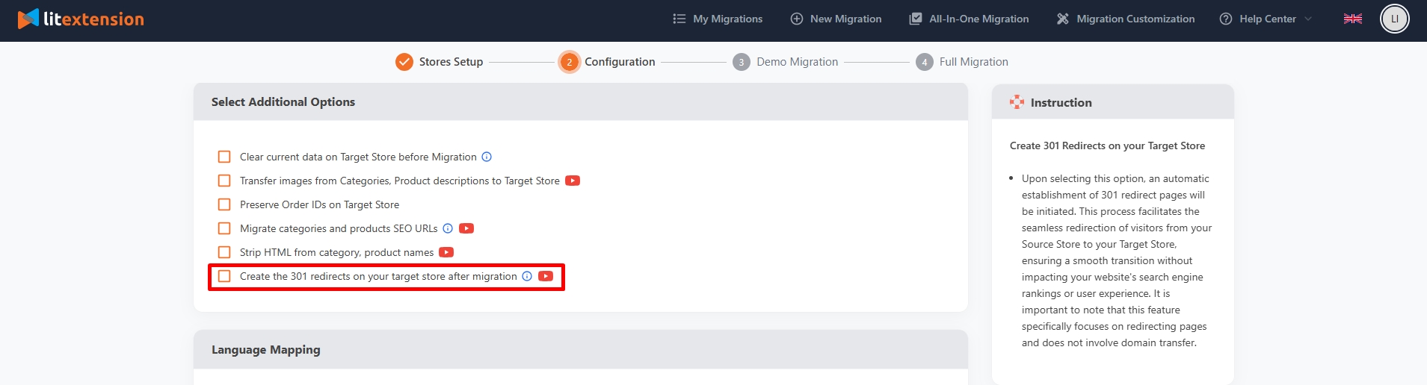Image resolution: width=1427 pixels, height=385 pixels.
Task: Click 'Strip HTML from category, product names' label
Action: [336, 252]
